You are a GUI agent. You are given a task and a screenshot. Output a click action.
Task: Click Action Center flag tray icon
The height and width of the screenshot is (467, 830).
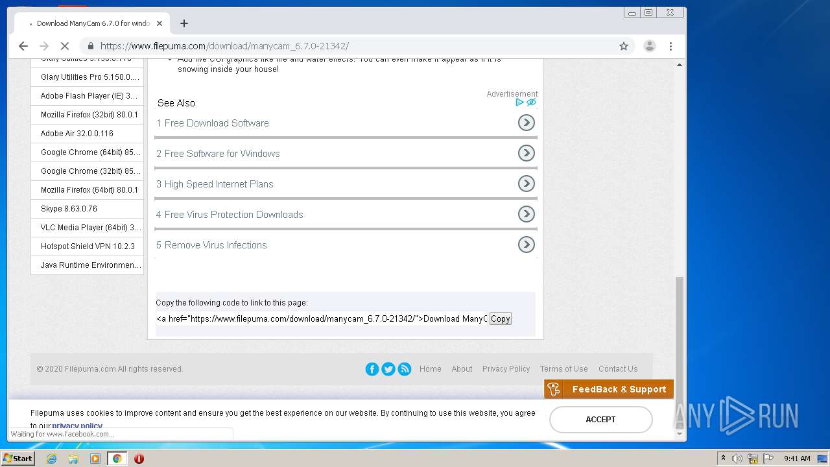click(x=768, y=459)
